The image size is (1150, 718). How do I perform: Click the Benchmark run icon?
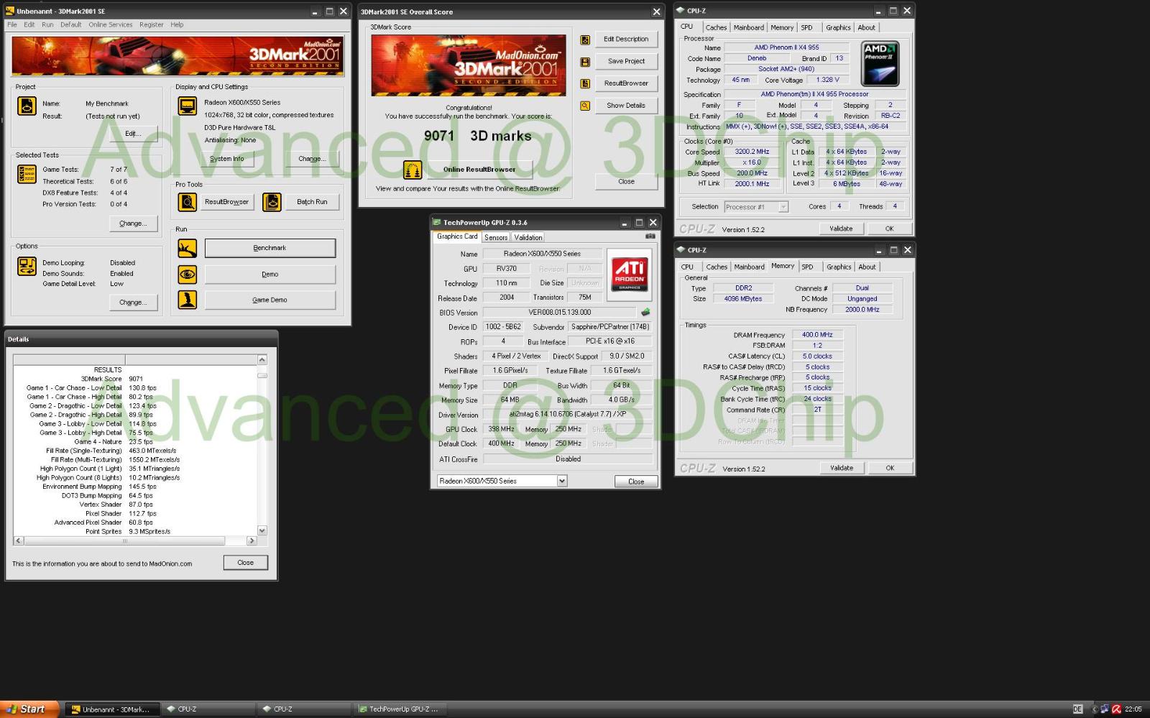point(187,249)
